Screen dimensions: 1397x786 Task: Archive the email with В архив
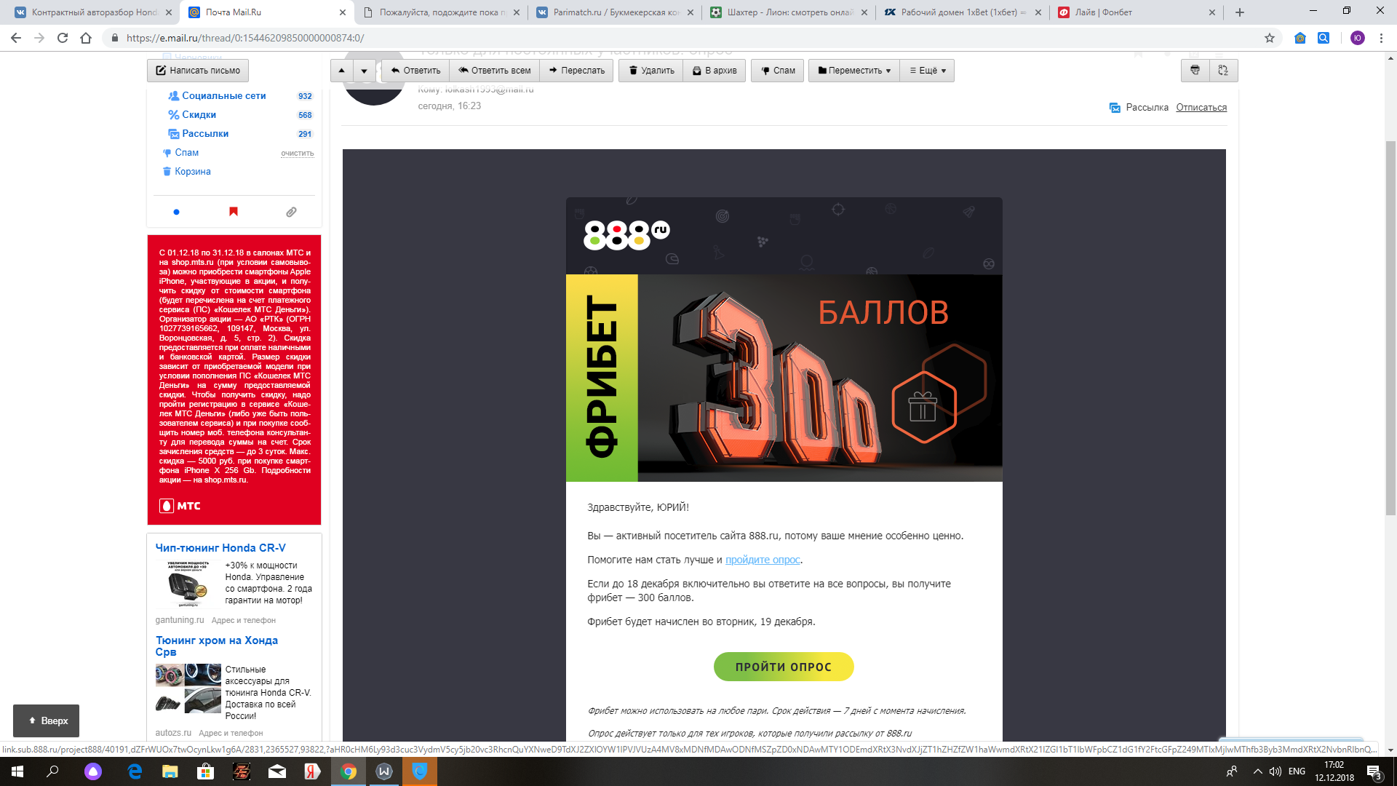point(714,71)
